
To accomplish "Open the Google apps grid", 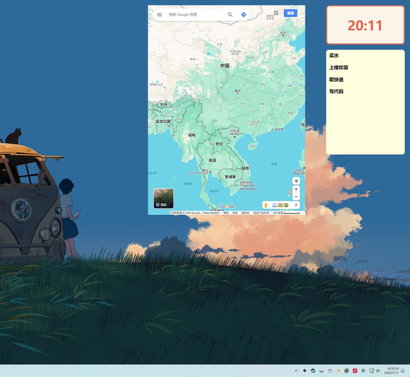I will [276, 13].
